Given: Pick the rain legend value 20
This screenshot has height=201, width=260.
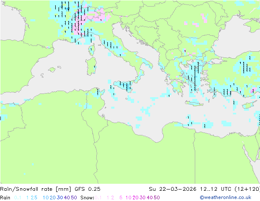Looking at the screenshot, I should coord(52,198).
